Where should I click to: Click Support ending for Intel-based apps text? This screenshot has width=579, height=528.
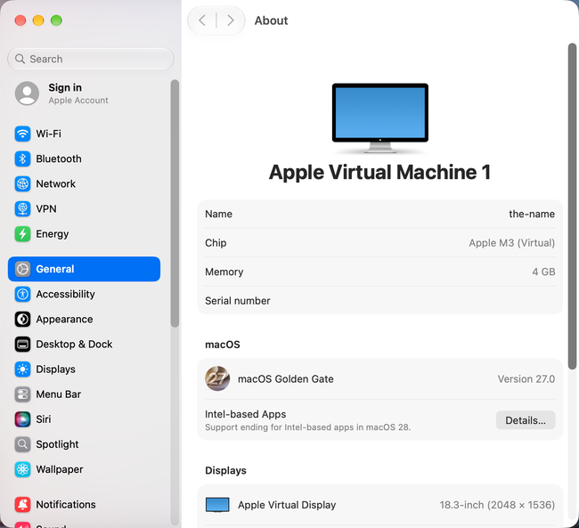click(307, 427)
